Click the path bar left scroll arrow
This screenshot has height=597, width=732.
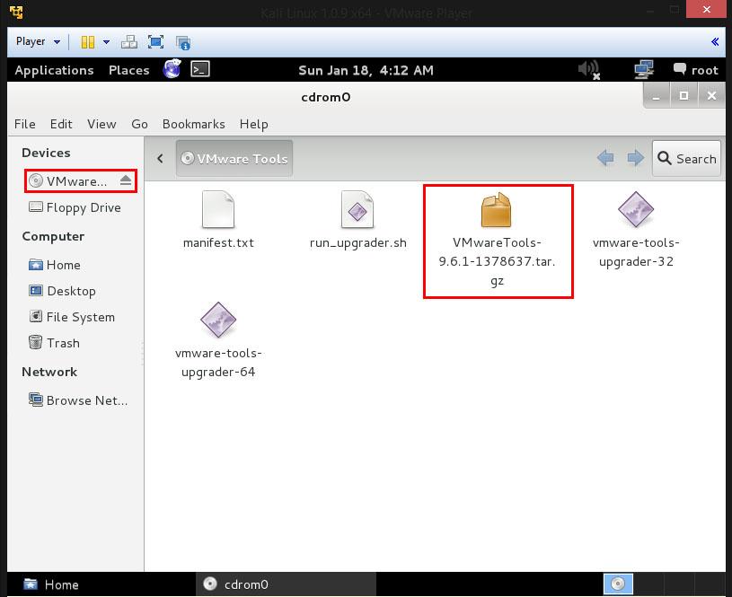(x=160, y=158)
